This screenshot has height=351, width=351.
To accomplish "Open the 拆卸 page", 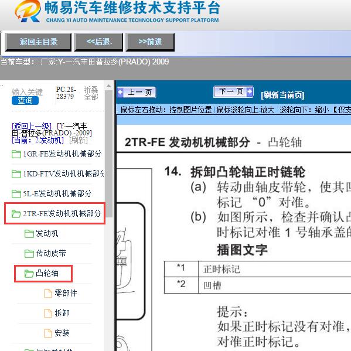I will click(x=62, y=313).
